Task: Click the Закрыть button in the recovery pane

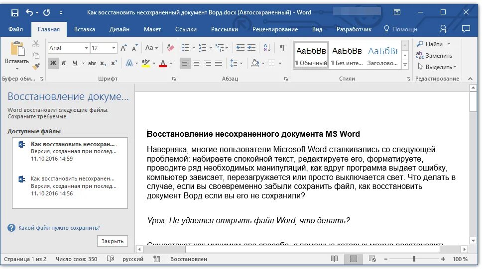Action: pos(113,241)
